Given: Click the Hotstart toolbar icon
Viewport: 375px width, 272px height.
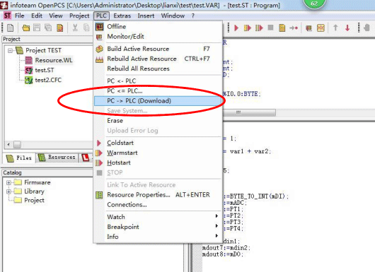Looking at the screenshot, I should tap(259, 28).
